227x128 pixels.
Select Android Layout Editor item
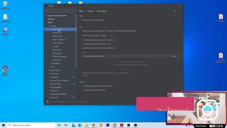[x=58, y=94]
